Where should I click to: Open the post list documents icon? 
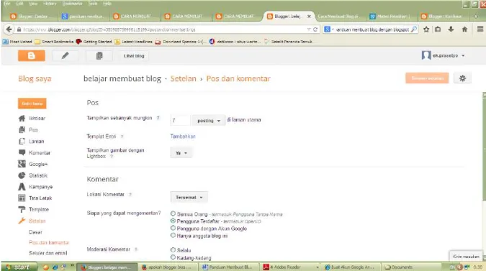99,55
